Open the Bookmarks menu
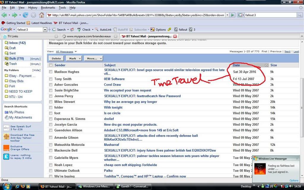This screenshot has height=190, width=304. (48, 7)
